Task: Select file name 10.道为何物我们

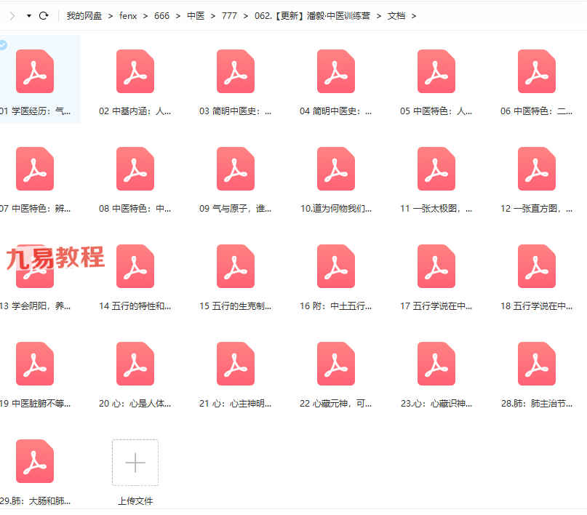Action: [x=336, y=209]
